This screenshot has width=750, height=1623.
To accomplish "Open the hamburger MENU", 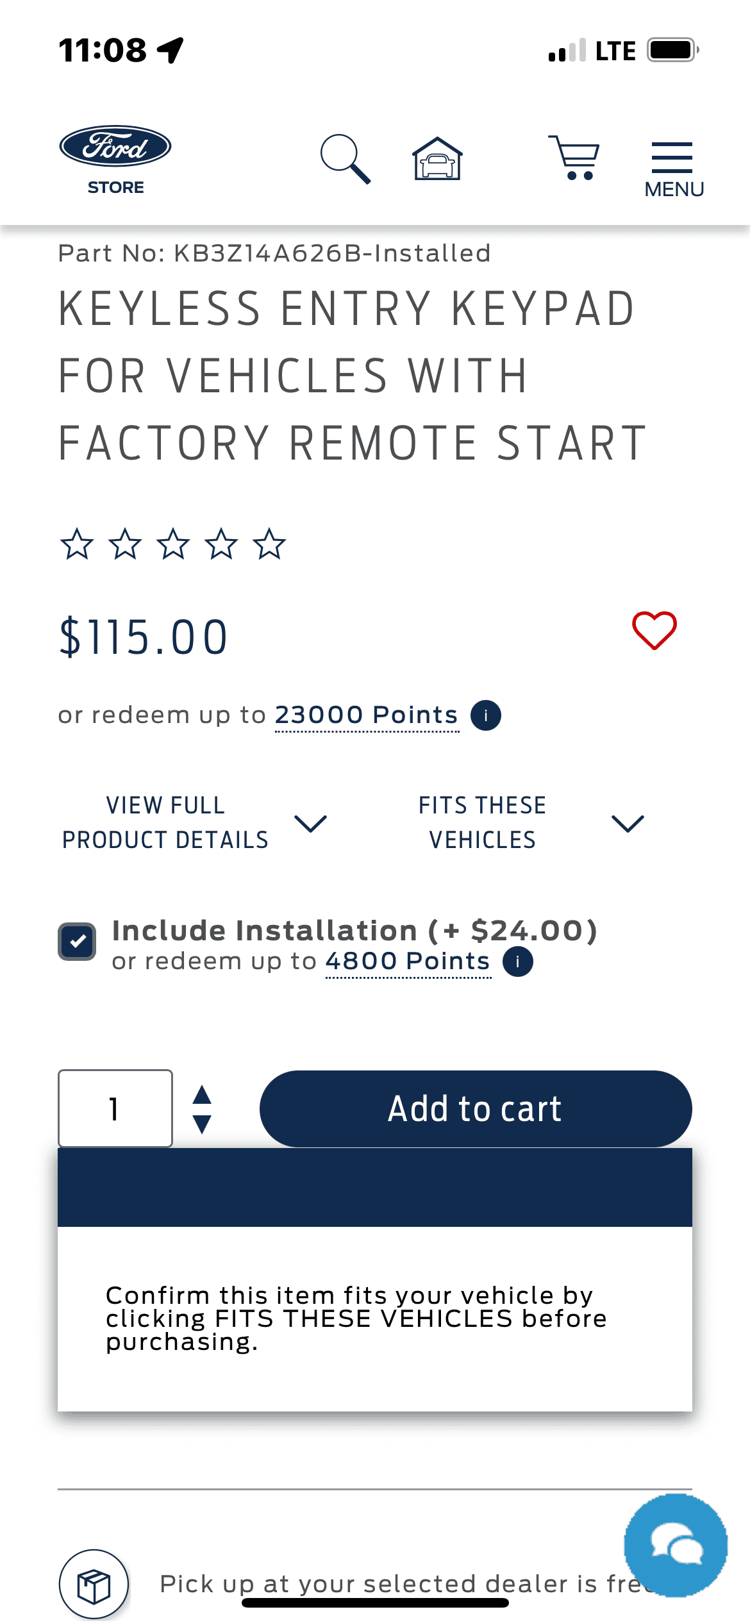I will coord(673,169).
